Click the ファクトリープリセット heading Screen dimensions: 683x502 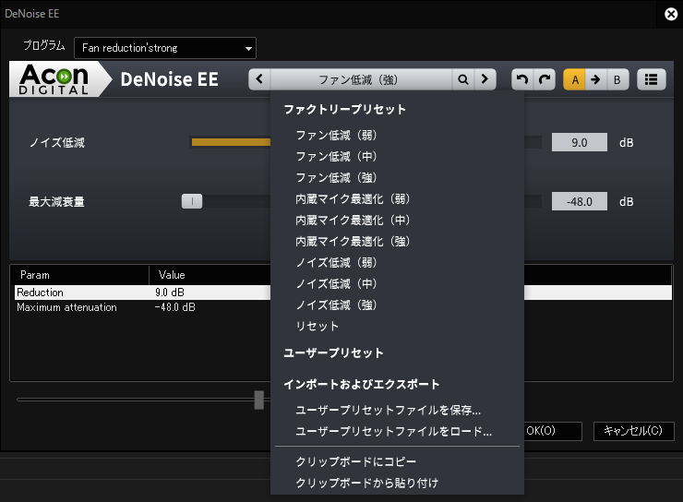tap(344, 109)
